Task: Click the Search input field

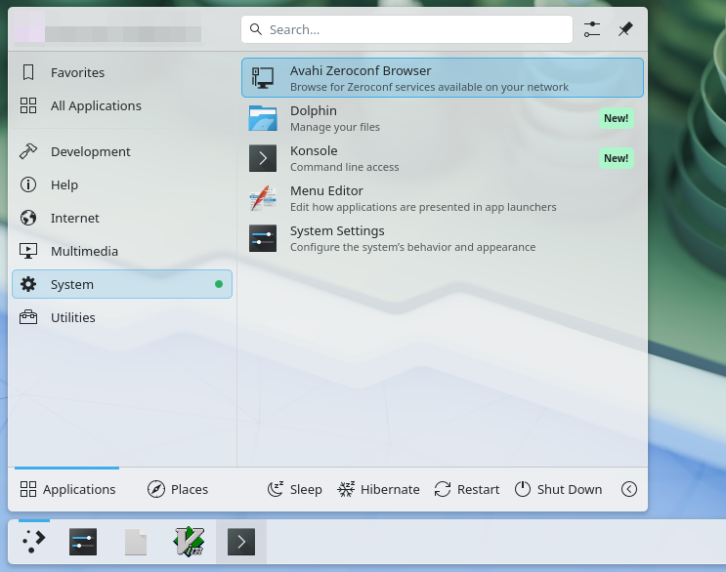Action: (406, 29)
